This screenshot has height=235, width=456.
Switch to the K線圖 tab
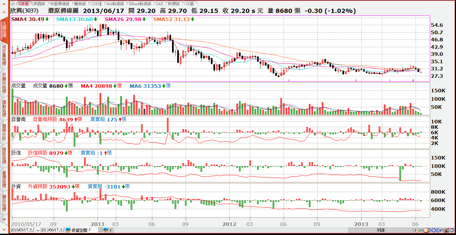tap(23, 4)
